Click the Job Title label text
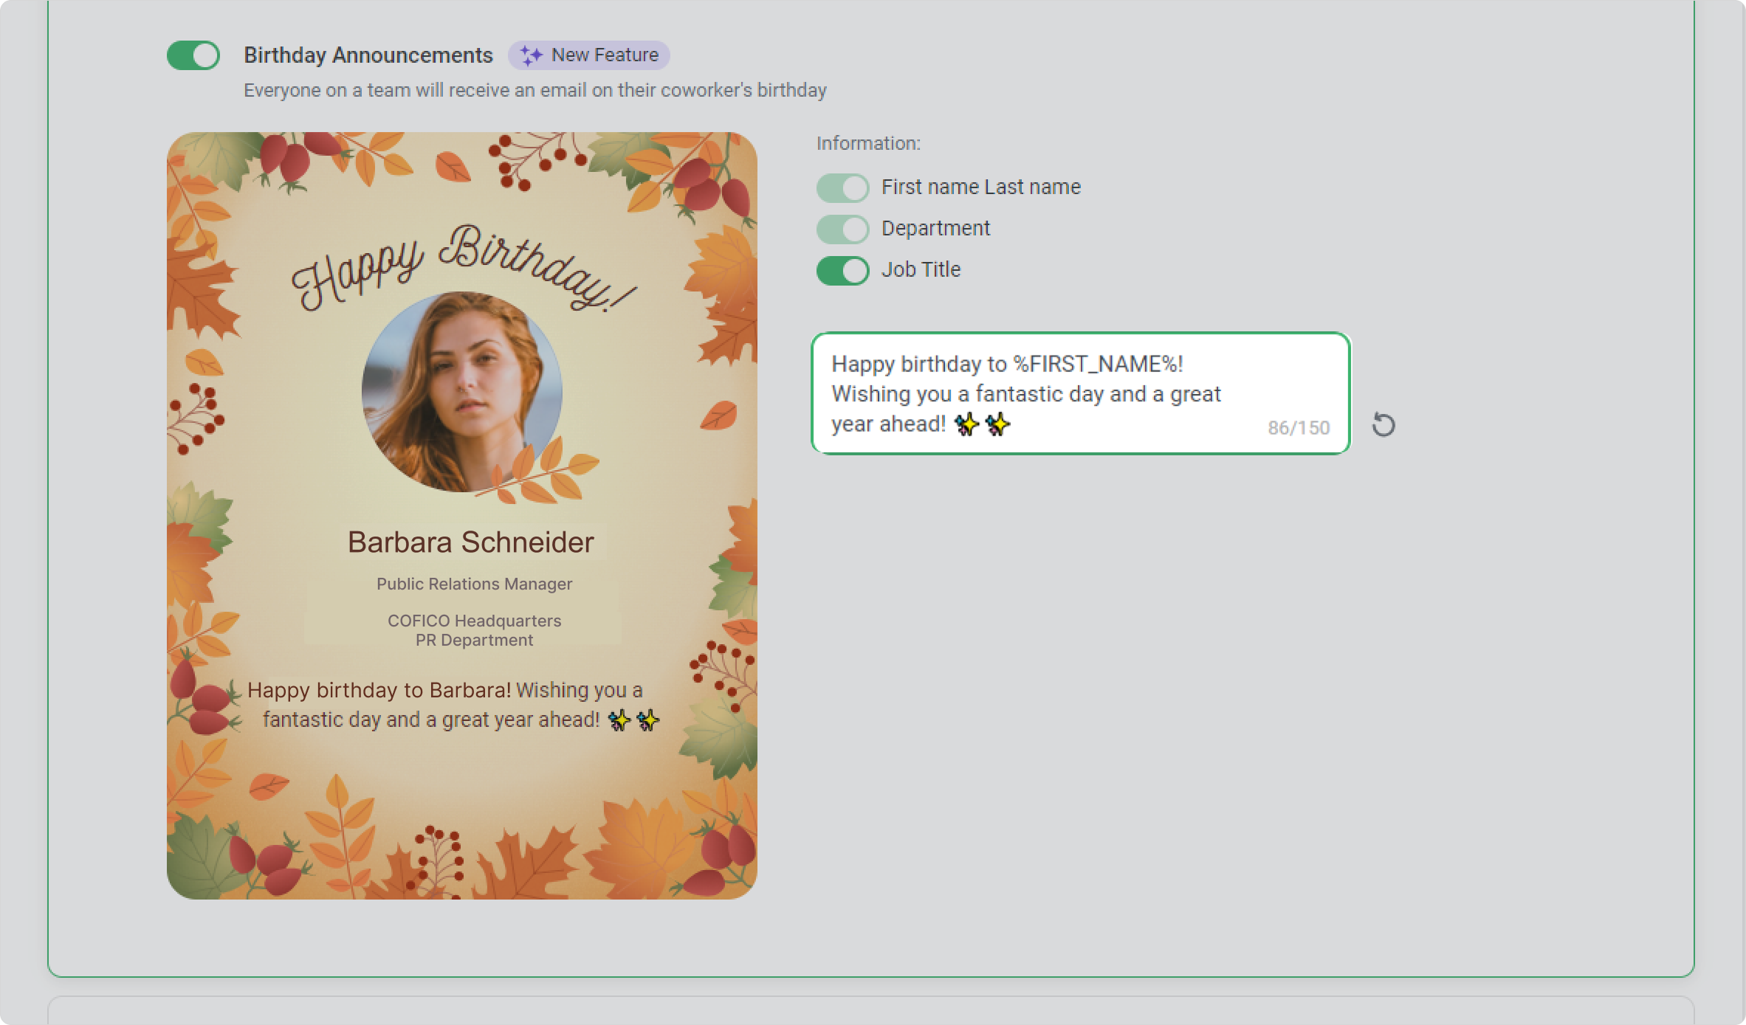The height and width of the screenshot is (1025, 1746). [x=921, y=270]
